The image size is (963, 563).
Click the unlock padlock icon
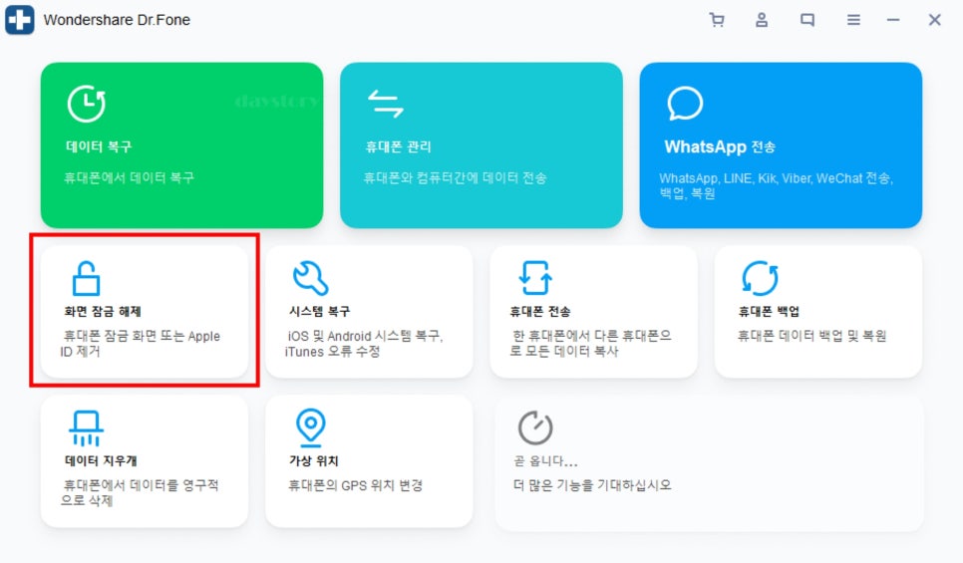click(x=86, y=278)
